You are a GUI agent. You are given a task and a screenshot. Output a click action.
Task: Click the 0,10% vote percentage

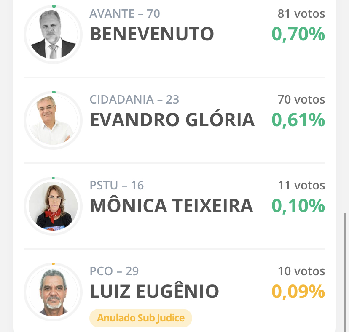pyautogui.click(x=298, y=206)
